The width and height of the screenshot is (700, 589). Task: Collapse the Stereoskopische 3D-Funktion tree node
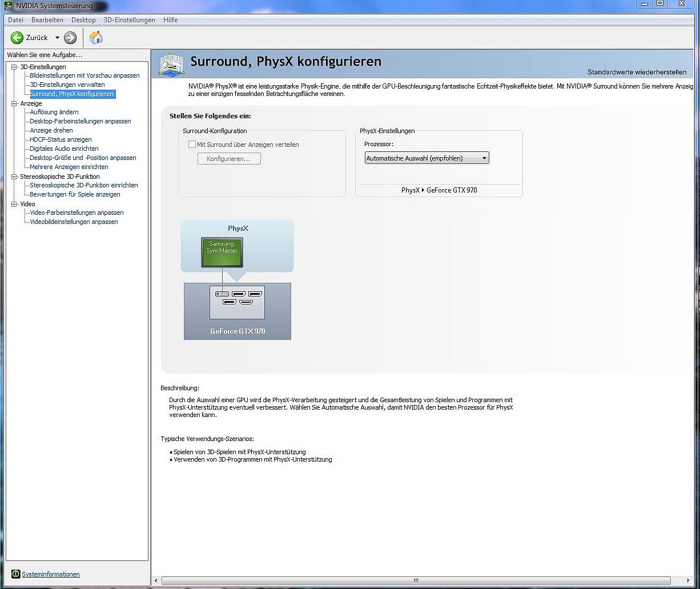14,177
